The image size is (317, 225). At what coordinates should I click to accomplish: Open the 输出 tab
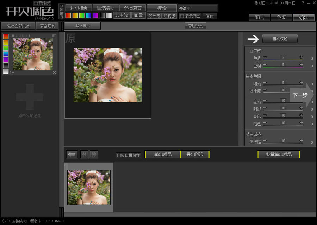(x=303, y=17)
